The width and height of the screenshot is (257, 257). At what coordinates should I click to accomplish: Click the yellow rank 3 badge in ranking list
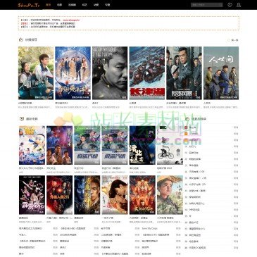pos(186,140)
